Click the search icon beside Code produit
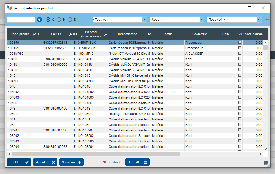Viewport: 275px width, 174px height. pos(34,34)
